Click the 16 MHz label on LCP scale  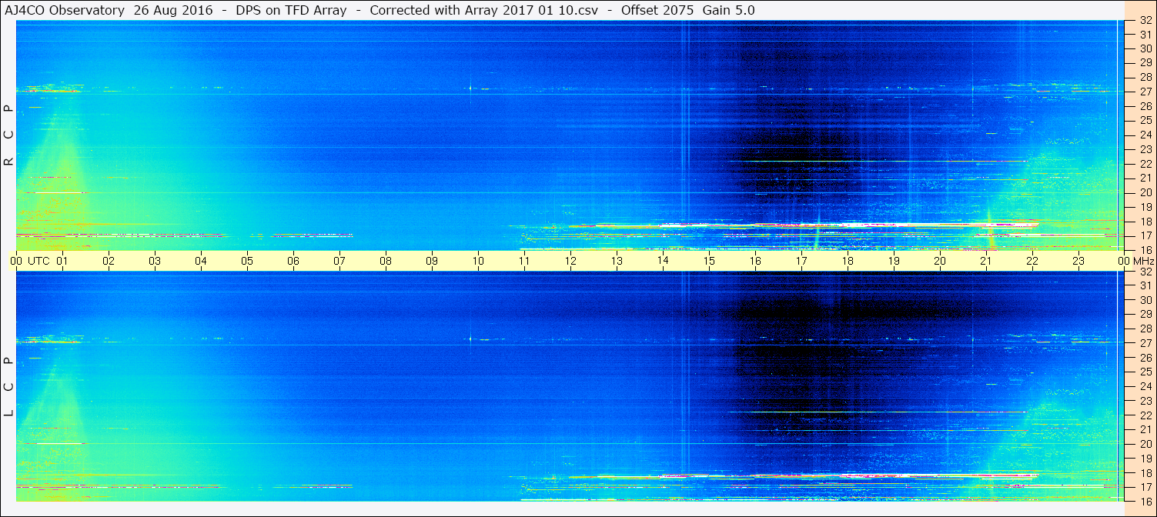tap(1145, 501)
